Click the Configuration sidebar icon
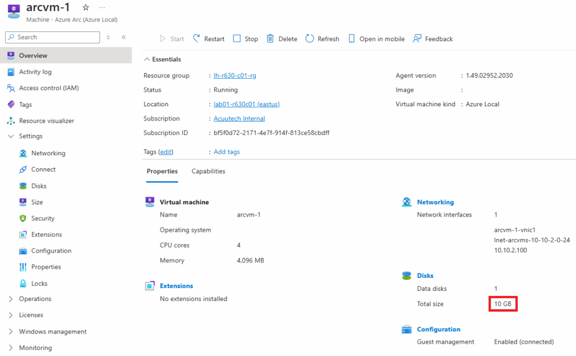The width and height of the screenshot is (576, 356). click(x=22, y=251)
